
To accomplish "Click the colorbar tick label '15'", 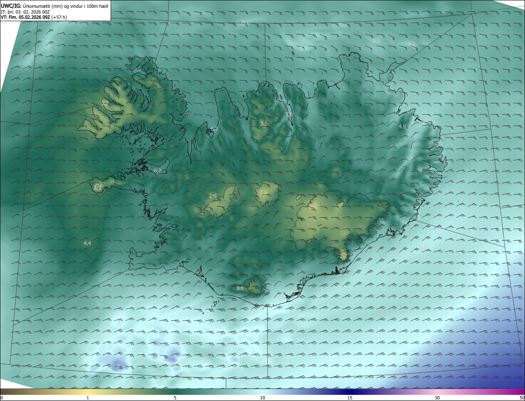I will click(350, 398).
